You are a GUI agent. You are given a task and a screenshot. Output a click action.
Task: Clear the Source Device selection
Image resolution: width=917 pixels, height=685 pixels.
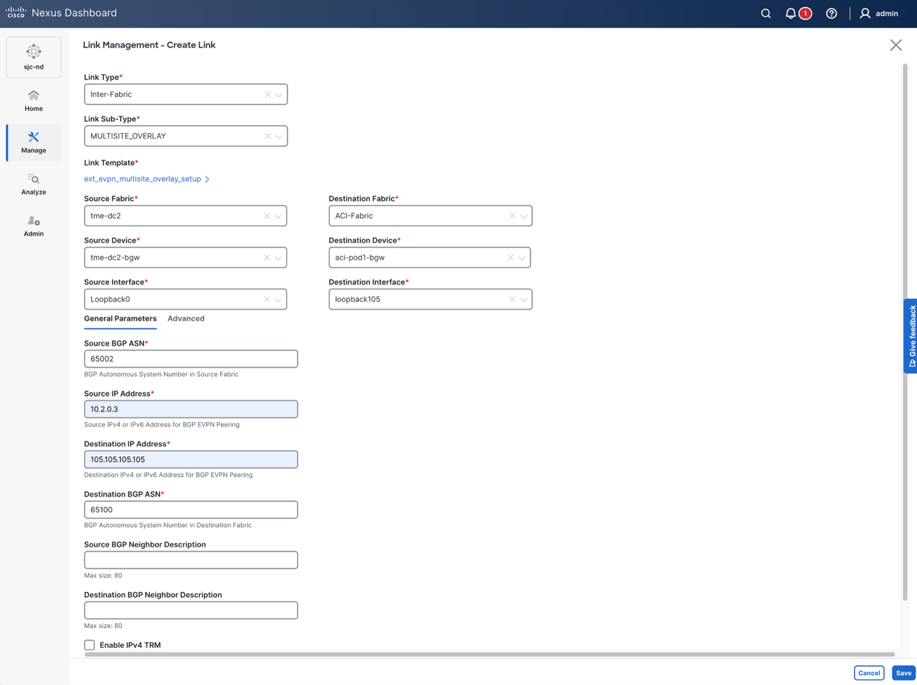click(x=267, y=258)
